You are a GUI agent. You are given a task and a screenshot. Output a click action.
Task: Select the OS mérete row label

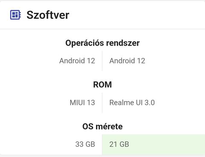102,126
